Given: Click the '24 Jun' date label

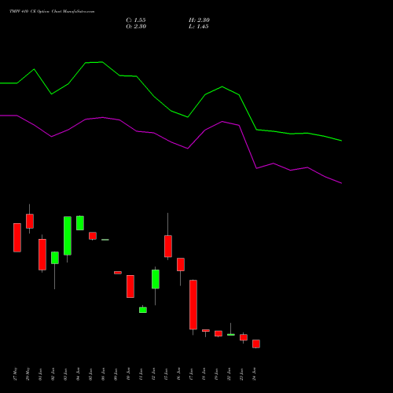Looking at the screenshot, I should [x=254, y=374].
